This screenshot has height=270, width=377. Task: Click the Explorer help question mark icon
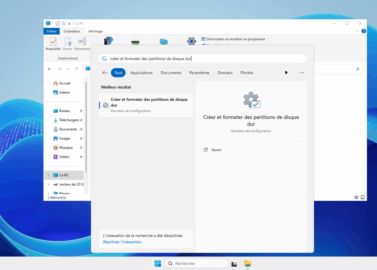(364, 31)
